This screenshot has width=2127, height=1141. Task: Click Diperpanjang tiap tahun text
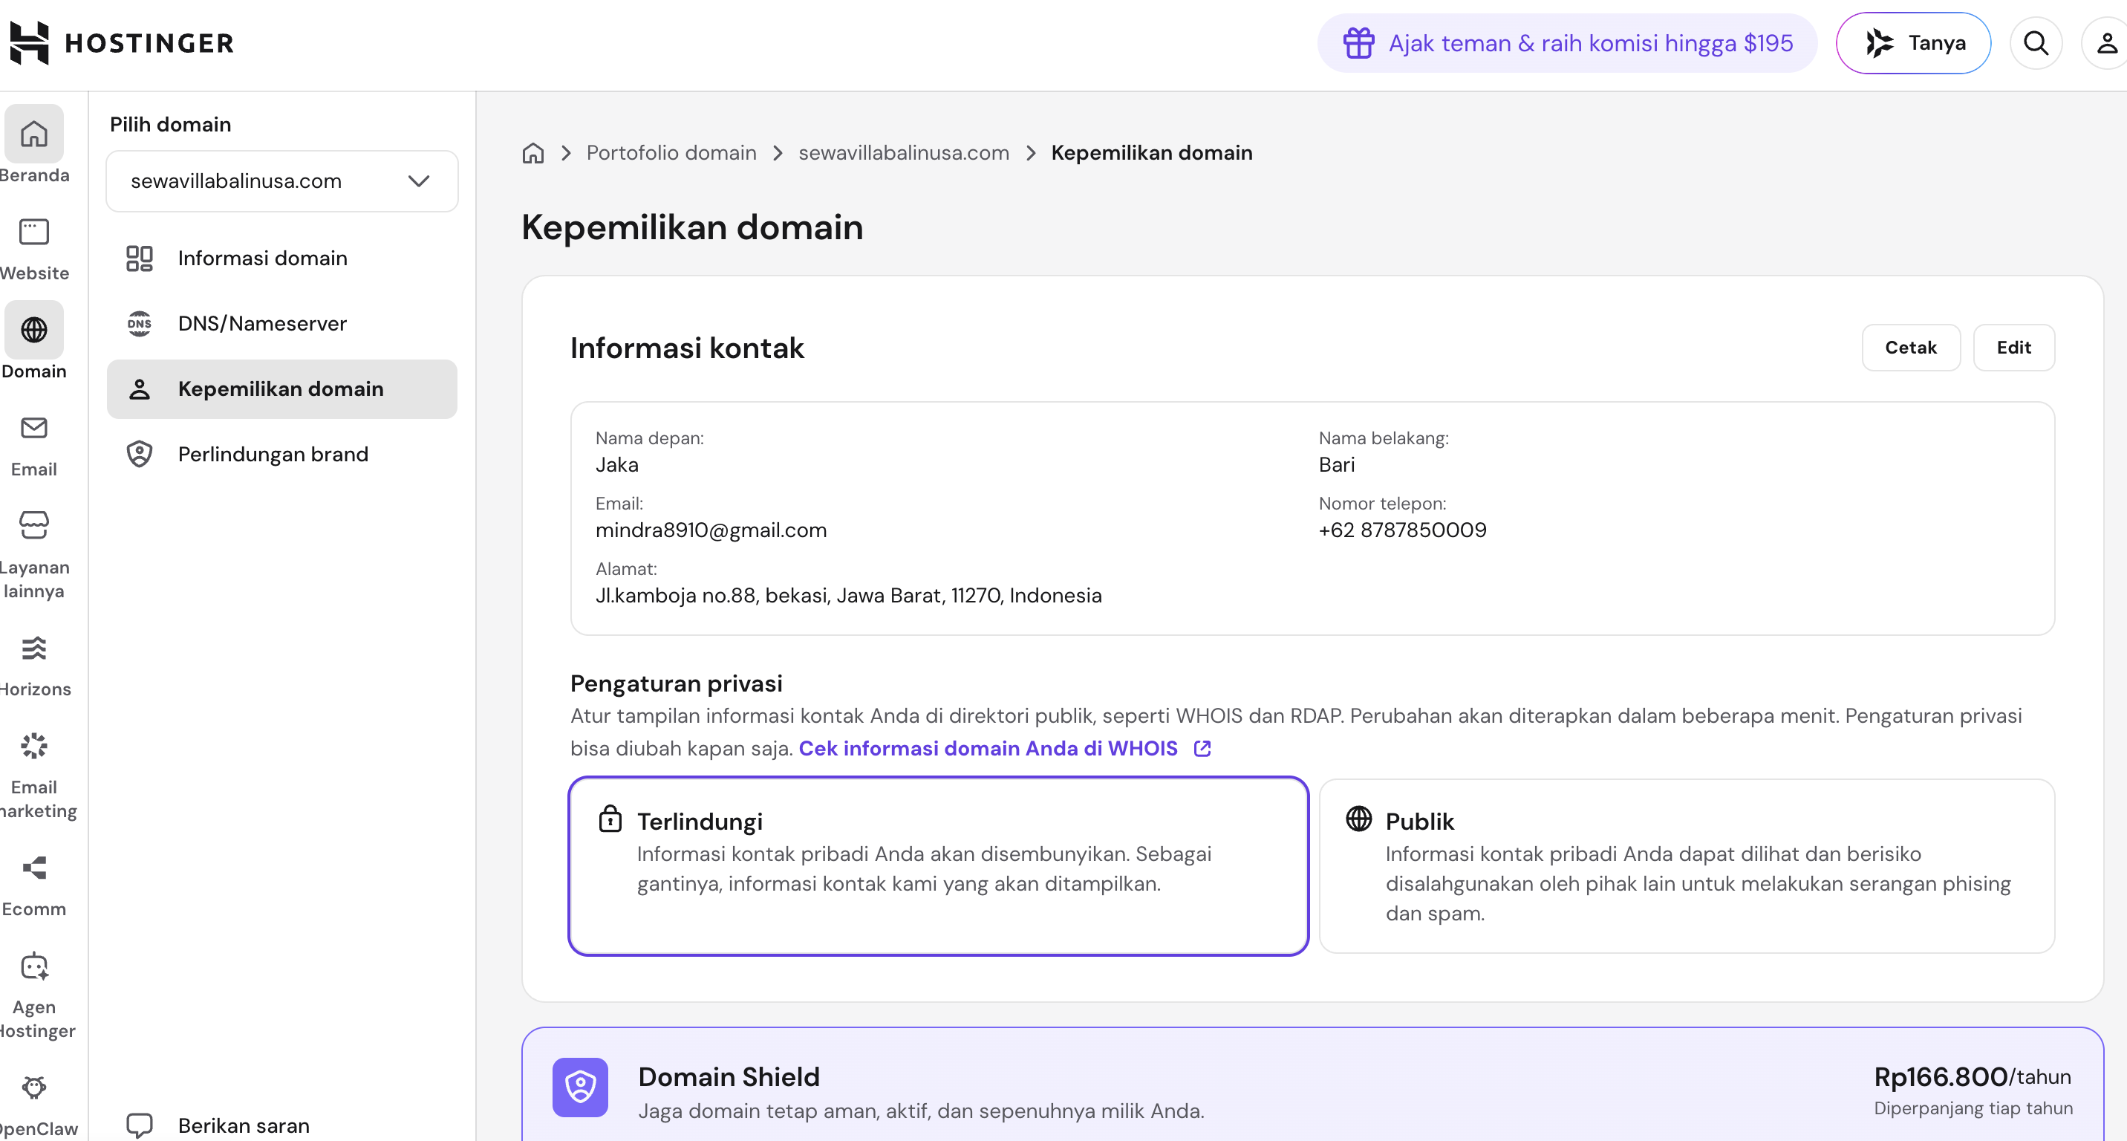[1973, 1108]
